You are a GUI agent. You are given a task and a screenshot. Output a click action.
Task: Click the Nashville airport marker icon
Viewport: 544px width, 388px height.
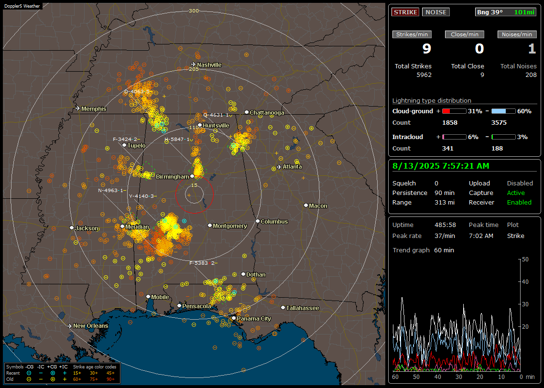(194, 65)
